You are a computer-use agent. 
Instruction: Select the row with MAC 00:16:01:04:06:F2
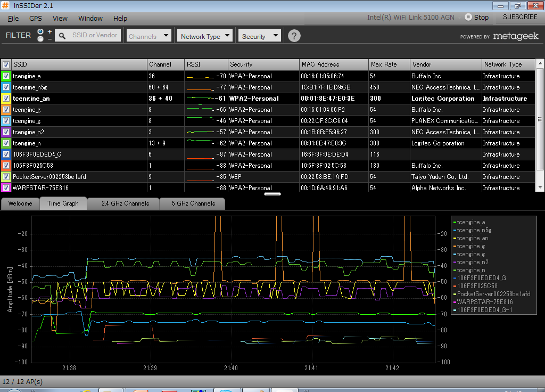point(268,110)
